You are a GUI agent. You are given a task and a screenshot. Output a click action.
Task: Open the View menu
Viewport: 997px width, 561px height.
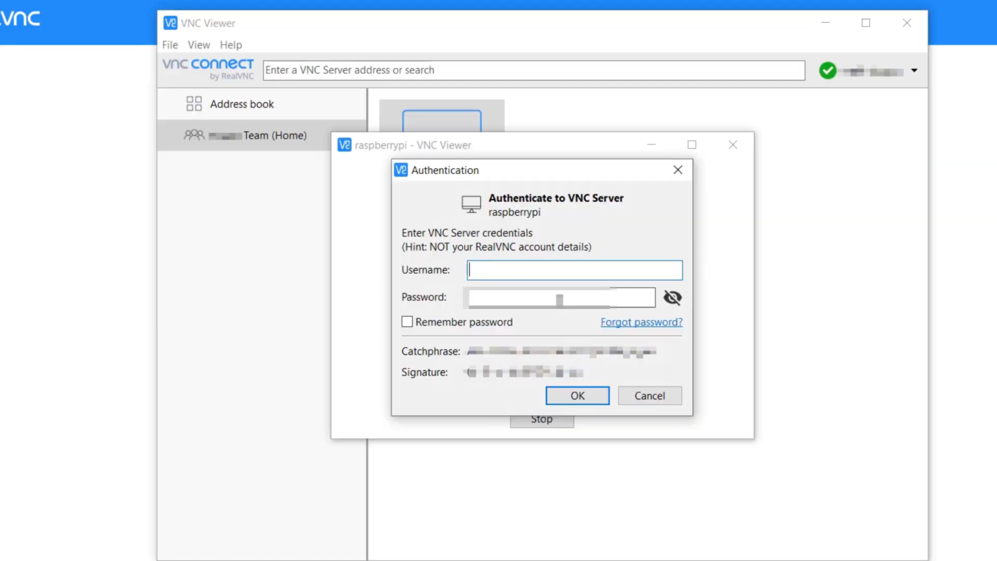199,44
